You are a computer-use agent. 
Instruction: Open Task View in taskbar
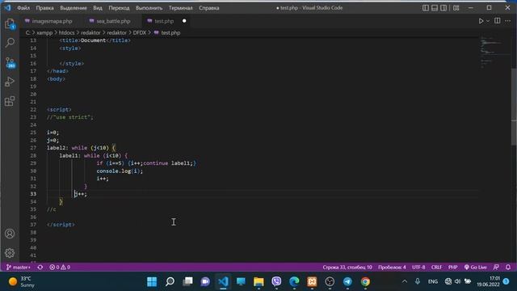[187, 281]
